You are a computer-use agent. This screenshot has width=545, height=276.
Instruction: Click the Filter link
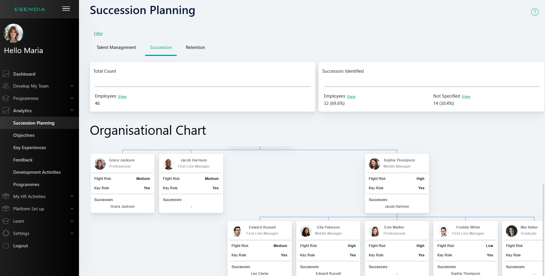coord(98,34)
